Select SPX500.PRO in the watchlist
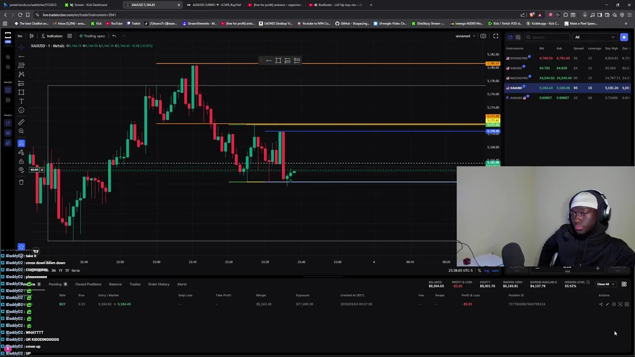The image size is (635, 357). coord(568,58)
